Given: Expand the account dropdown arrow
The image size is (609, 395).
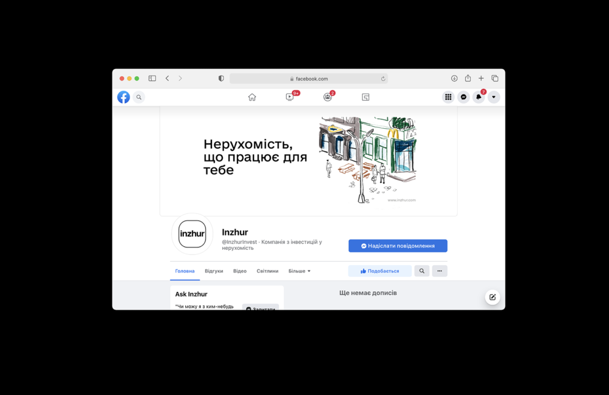Looking at the screenshot, I should (x=494, y=97).
